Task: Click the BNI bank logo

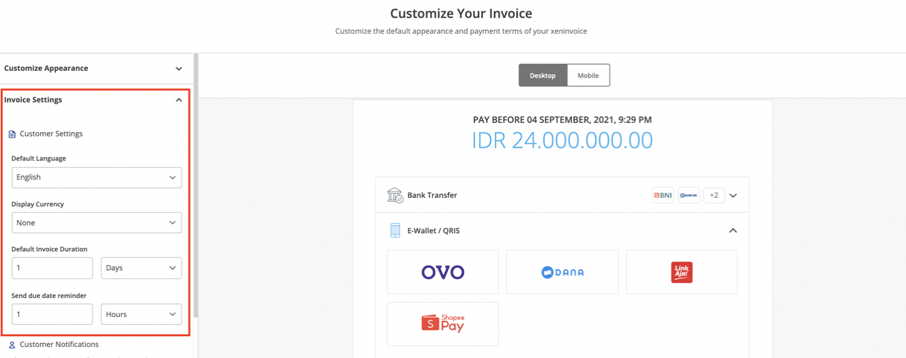Action: (663, 195)
